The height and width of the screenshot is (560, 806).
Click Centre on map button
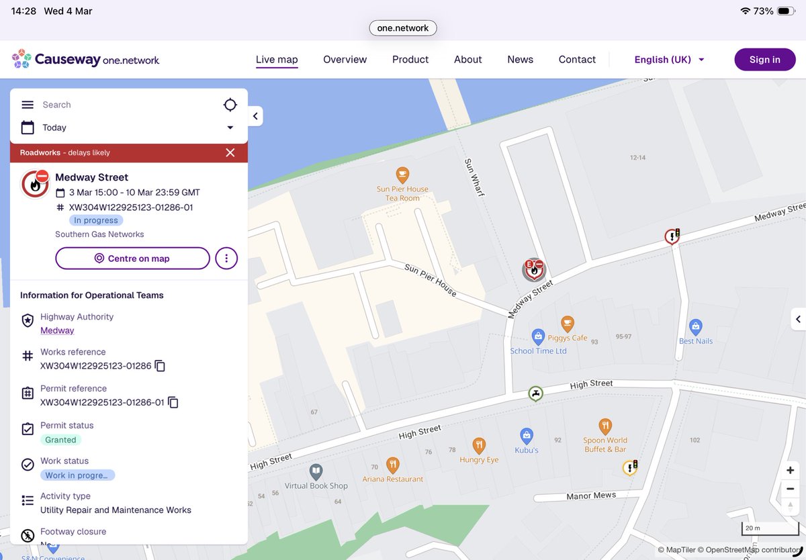[132, 259]
